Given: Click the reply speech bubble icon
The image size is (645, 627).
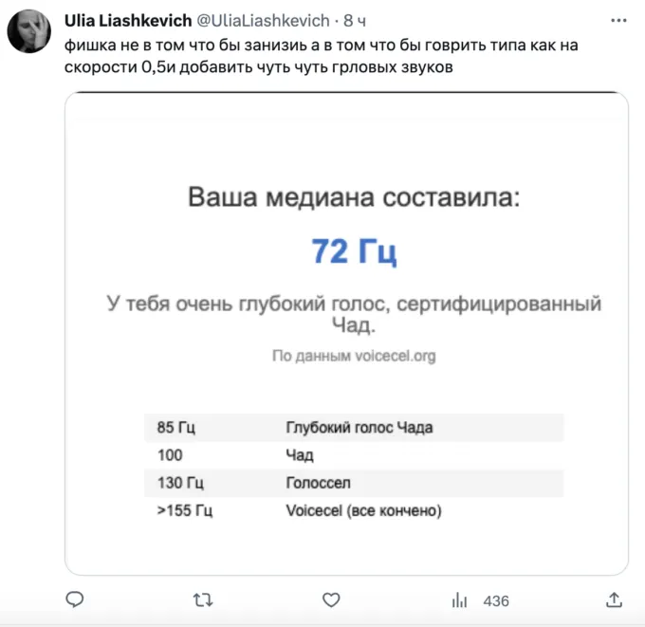Looking at the screenshot, I should tap(76, 600).
